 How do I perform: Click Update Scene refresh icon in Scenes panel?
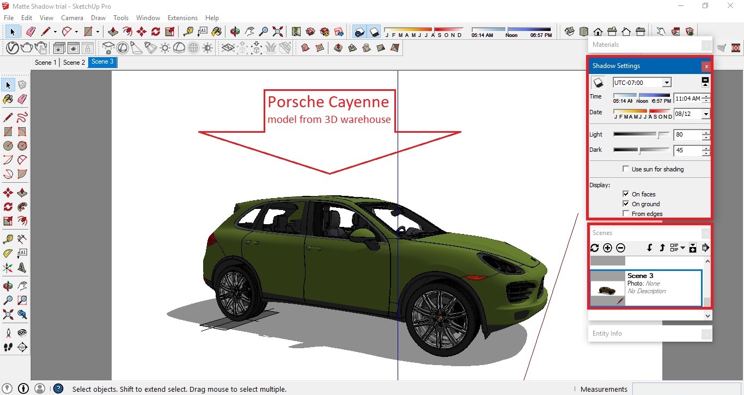(x=595, y=248)
